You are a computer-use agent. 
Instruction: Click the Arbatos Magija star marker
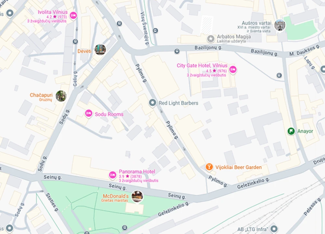point(211,38)
